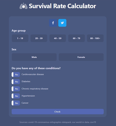Click the Survival Rate Calculator heading
The width and height of the screenshot is (116, 126).
point(62,6)
